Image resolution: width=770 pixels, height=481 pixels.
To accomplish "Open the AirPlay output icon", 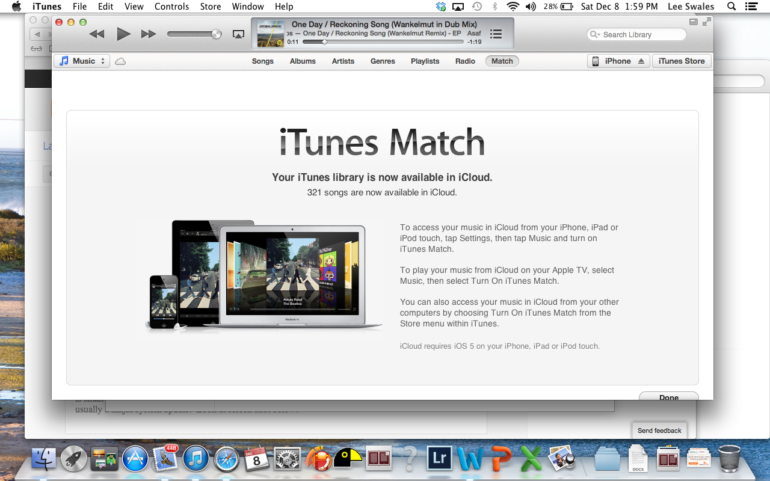I will pyautogui.click(x=238, y=34).
